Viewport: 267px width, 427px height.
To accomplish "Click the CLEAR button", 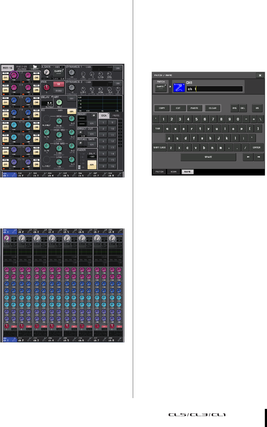I will point(213,108).
